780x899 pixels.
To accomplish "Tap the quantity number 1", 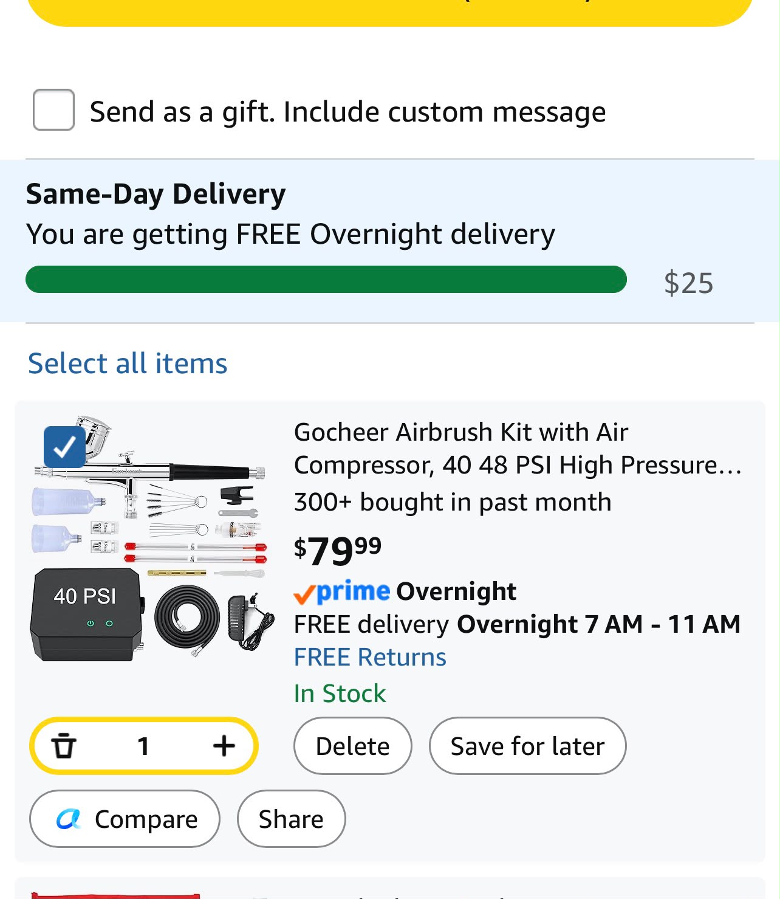I will coord(143,746).
